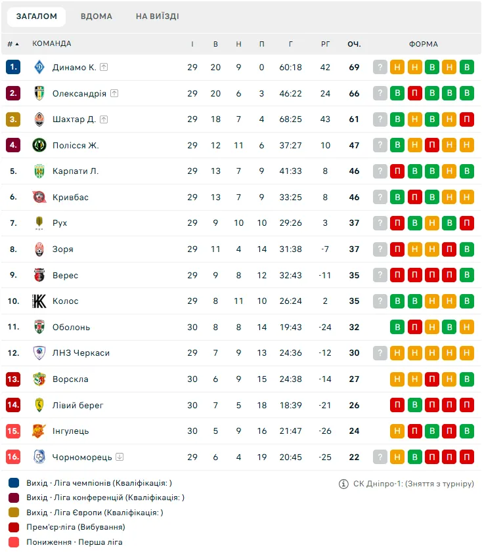
Task: Open the ЛНЗ Черкаси team link
Action: click(81, 352)
